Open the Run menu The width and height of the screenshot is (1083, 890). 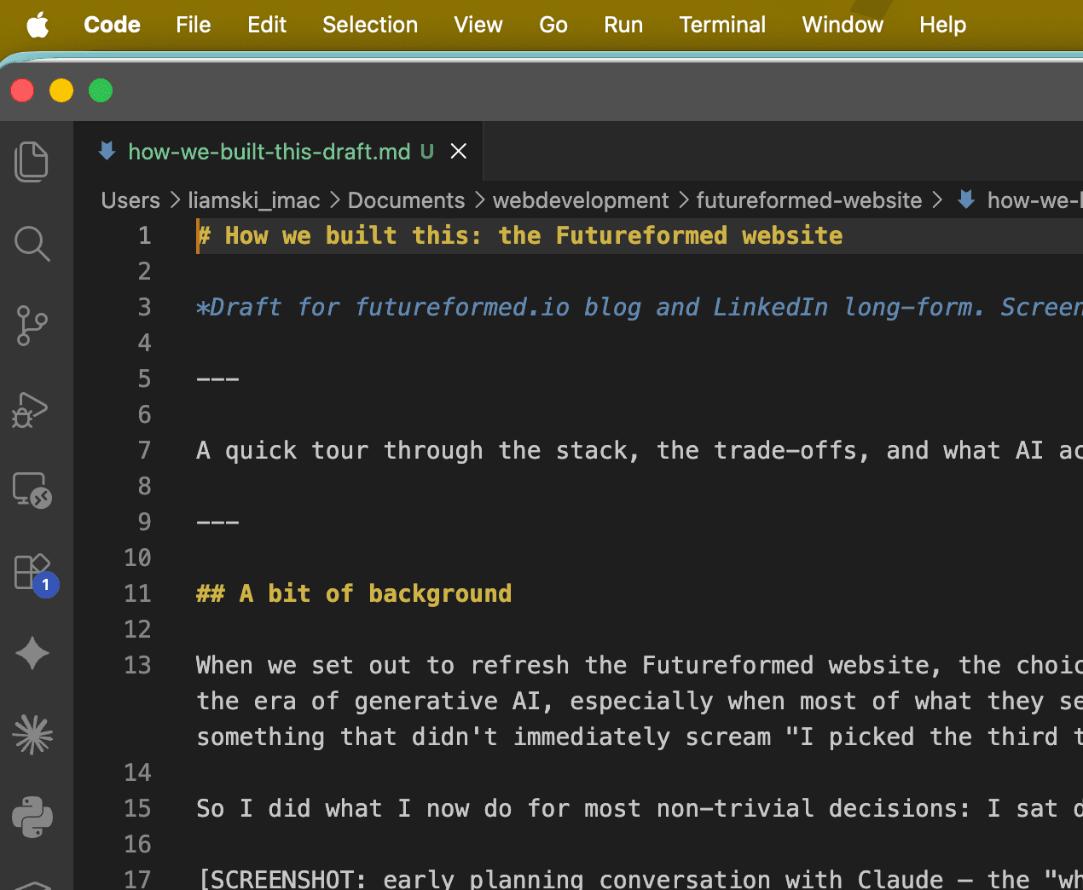(x=623, y=25)
